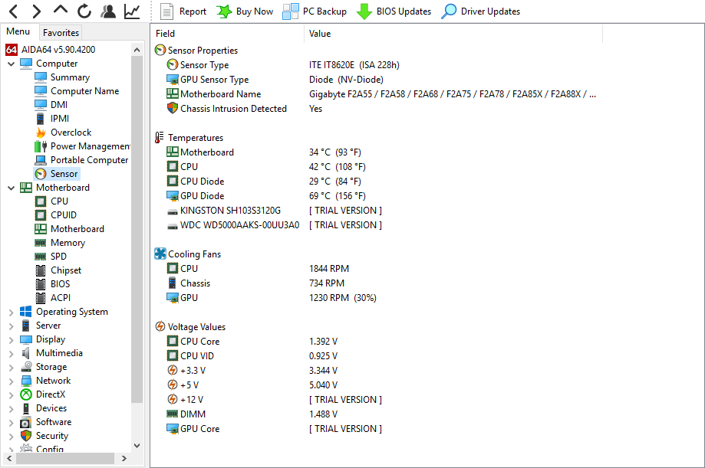Select the Sensor Type row
This screenshot has height=468, width=705.
(377, 65)
